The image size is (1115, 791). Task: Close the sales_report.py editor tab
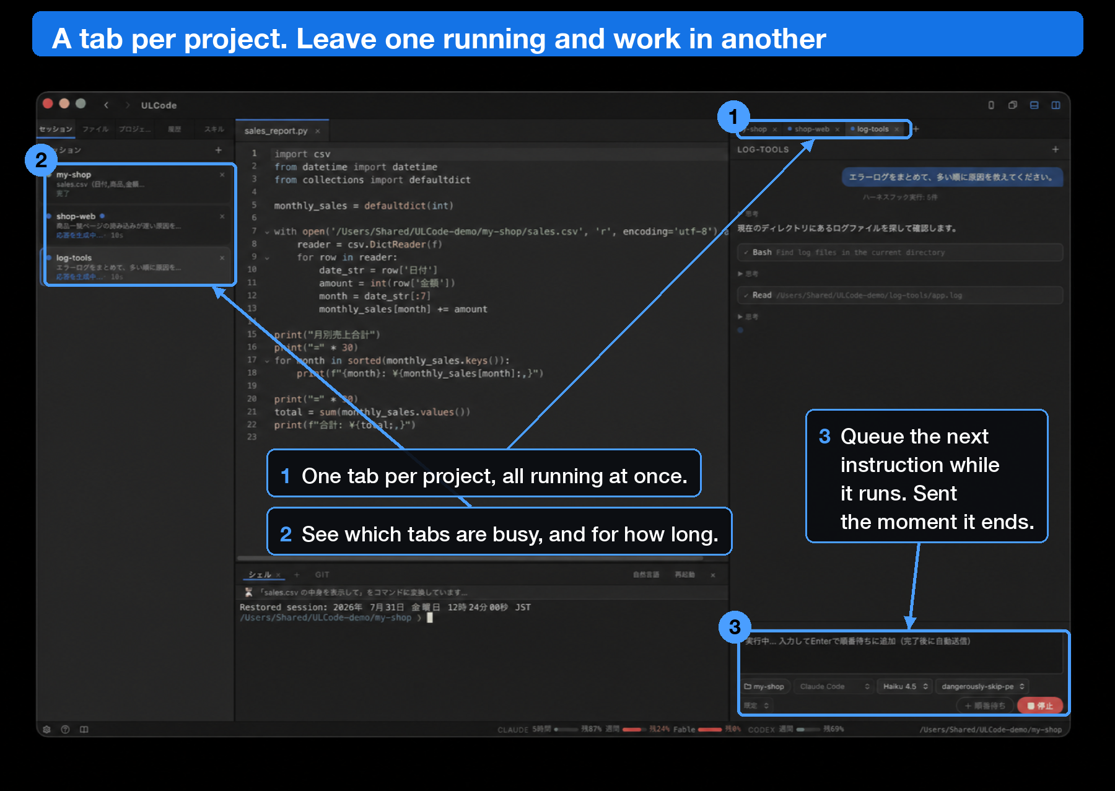tap(318, 131)
